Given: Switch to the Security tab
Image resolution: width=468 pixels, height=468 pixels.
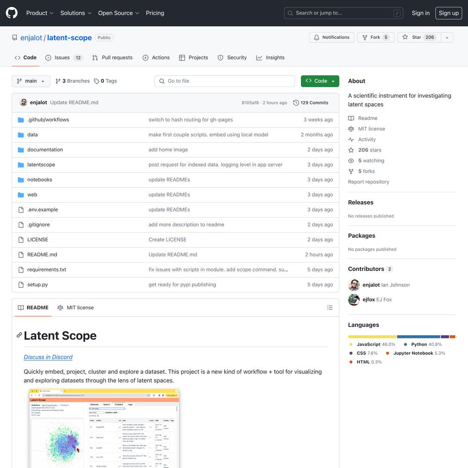Looking at the screenshot, I should (x=232, y=58).
